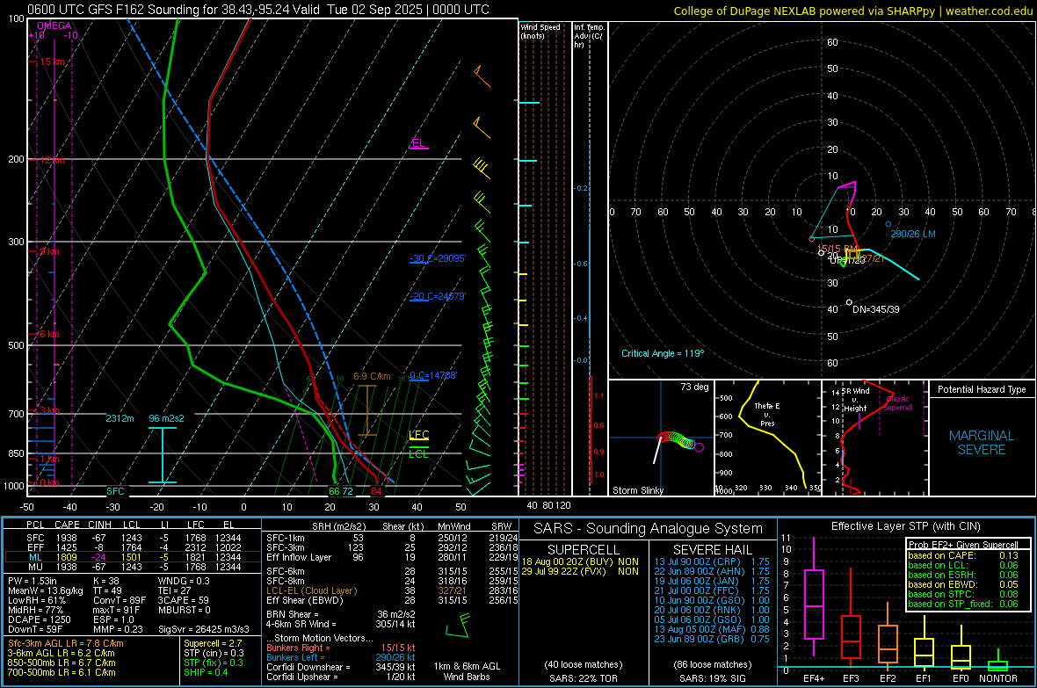Click the GFS F162 Sounding title text
The height and width of the screenshot is (688, 1037).
coord(258,10)
